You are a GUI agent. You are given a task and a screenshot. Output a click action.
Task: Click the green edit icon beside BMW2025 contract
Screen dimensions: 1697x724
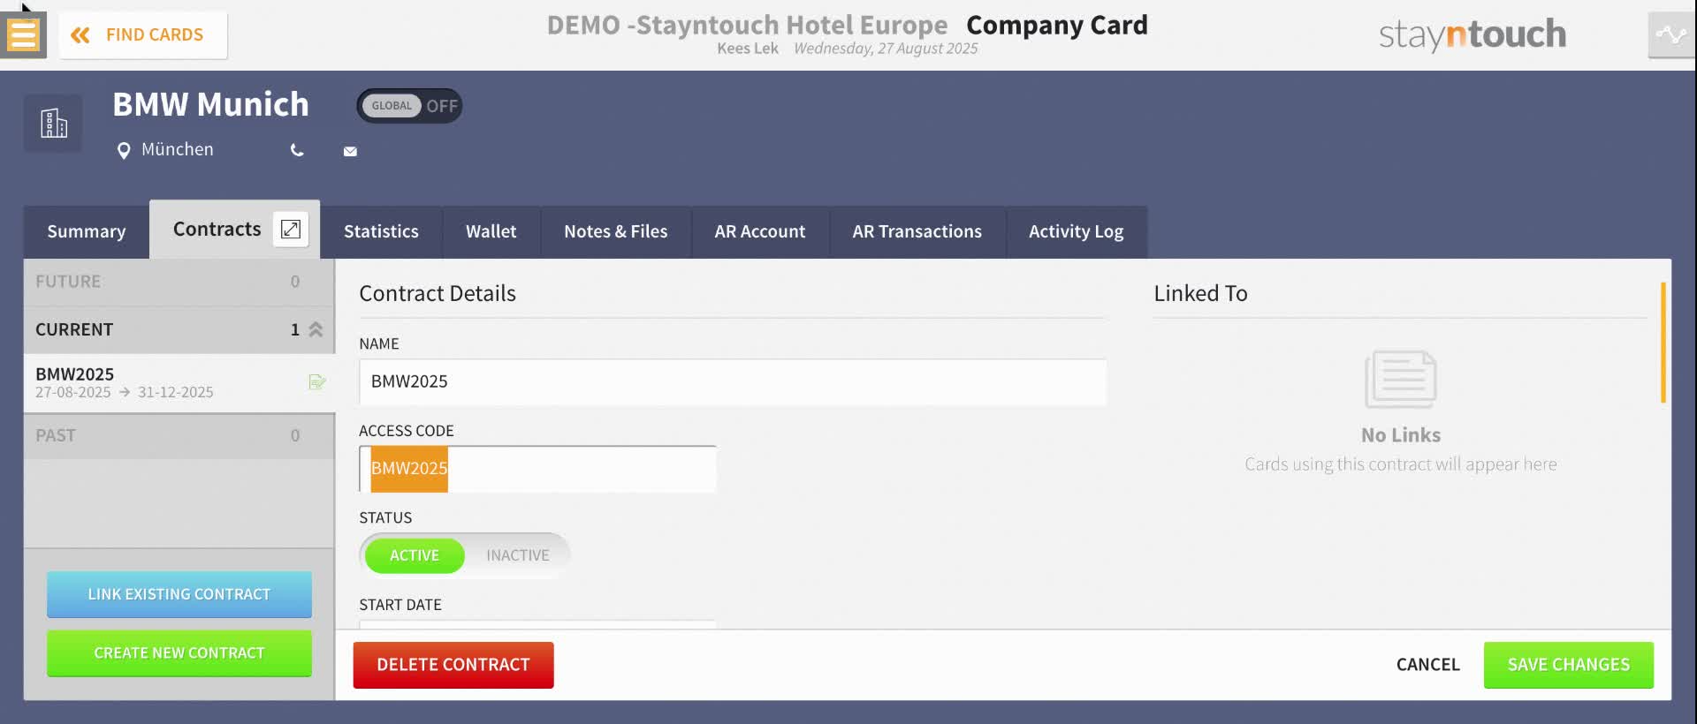[317, 382]
